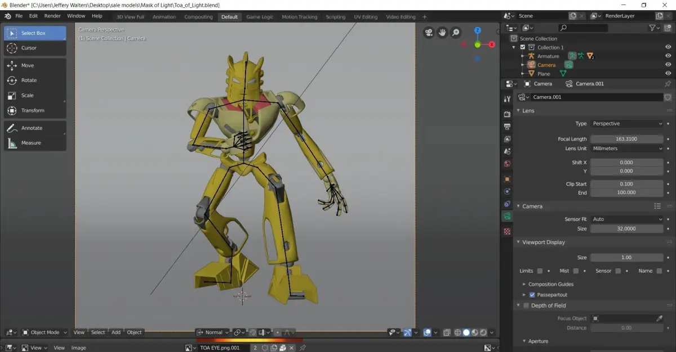Open the Outliner filter dropdown

[654, 28]
